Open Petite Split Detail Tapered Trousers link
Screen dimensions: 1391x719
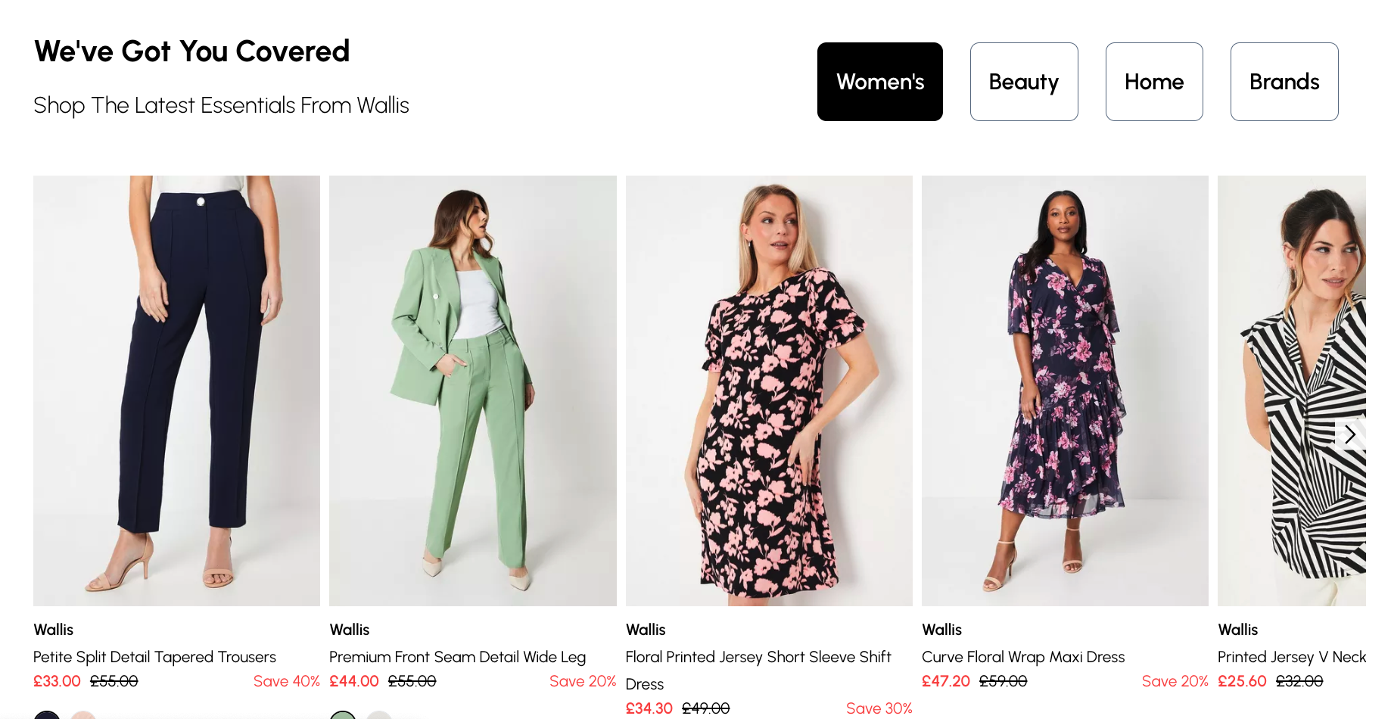(x=154, y=657)
